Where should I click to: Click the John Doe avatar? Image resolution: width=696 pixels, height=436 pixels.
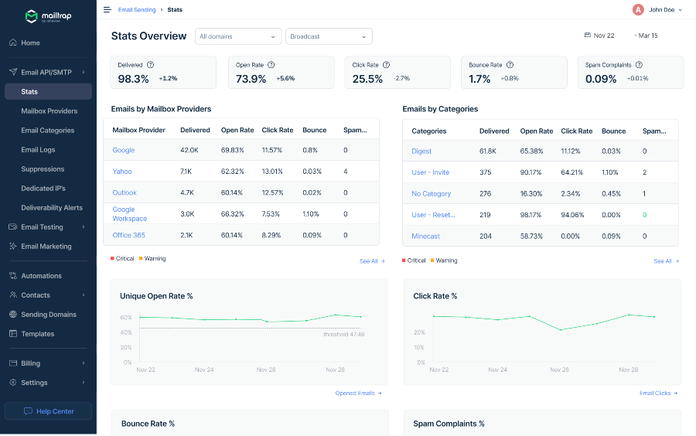point(638,10)
